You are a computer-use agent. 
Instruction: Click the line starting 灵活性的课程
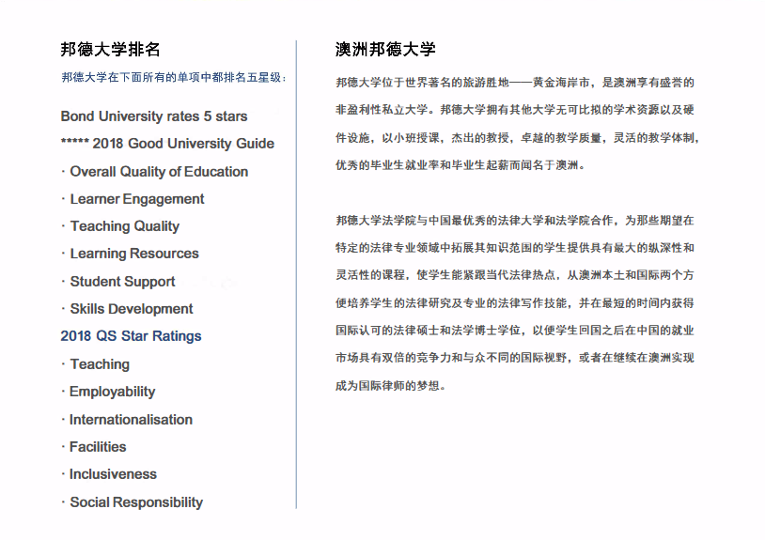tap(515, 275)
